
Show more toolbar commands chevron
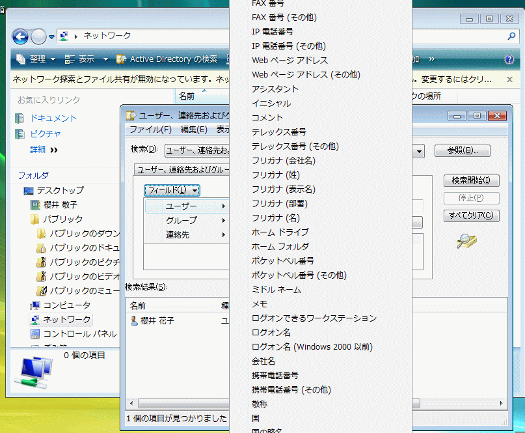pyautogui.click(x=432, y=59)
